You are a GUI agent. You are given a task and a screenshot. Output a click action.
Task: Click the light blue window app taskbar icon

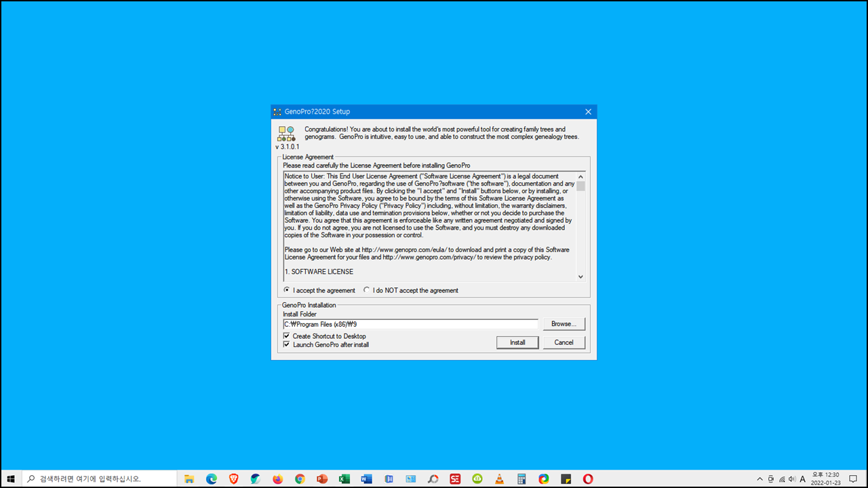[x=411, y=479]
